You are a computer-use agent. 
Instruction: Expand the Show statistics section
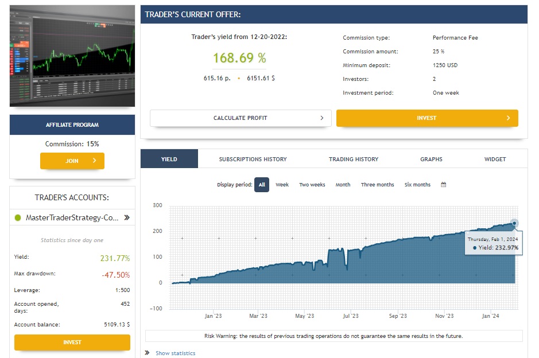click(175, 353)
